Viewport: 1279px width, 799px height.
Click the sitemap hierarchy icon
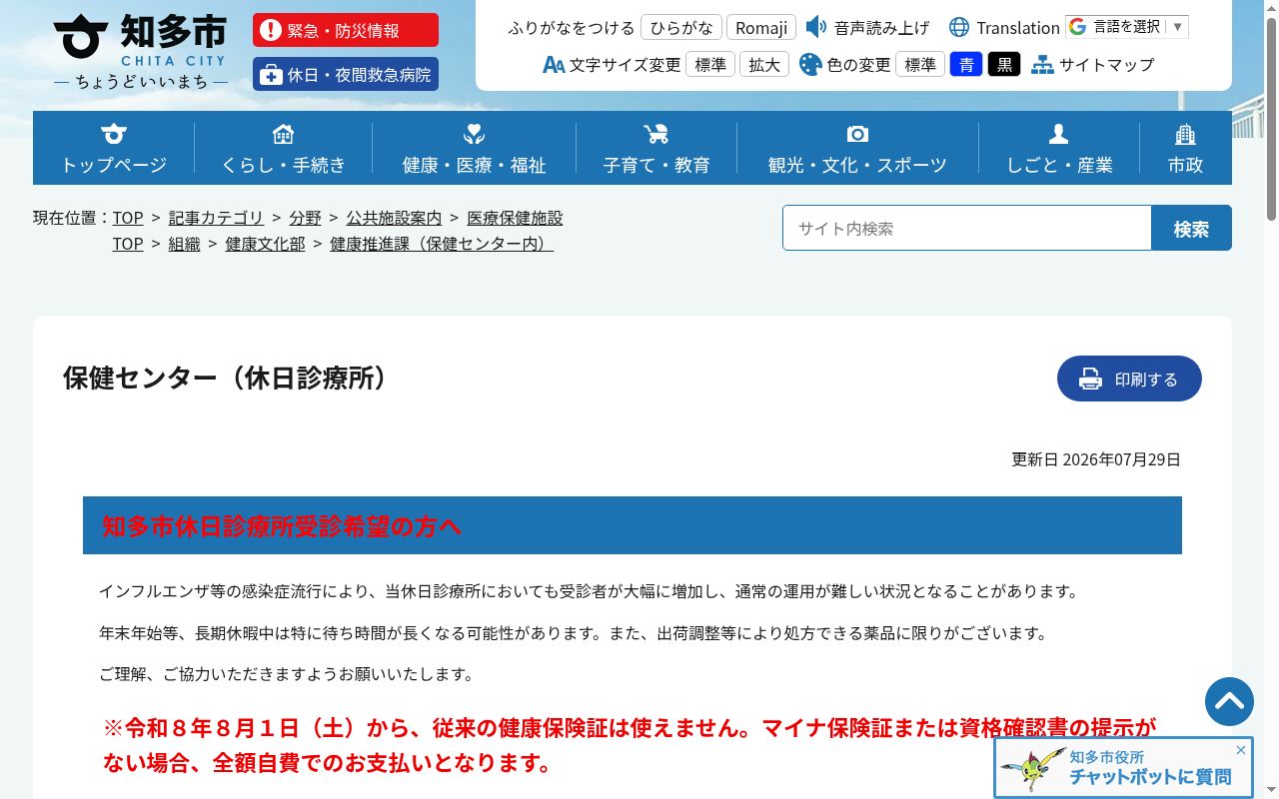pyautogui.click(x=1043, y=65)
